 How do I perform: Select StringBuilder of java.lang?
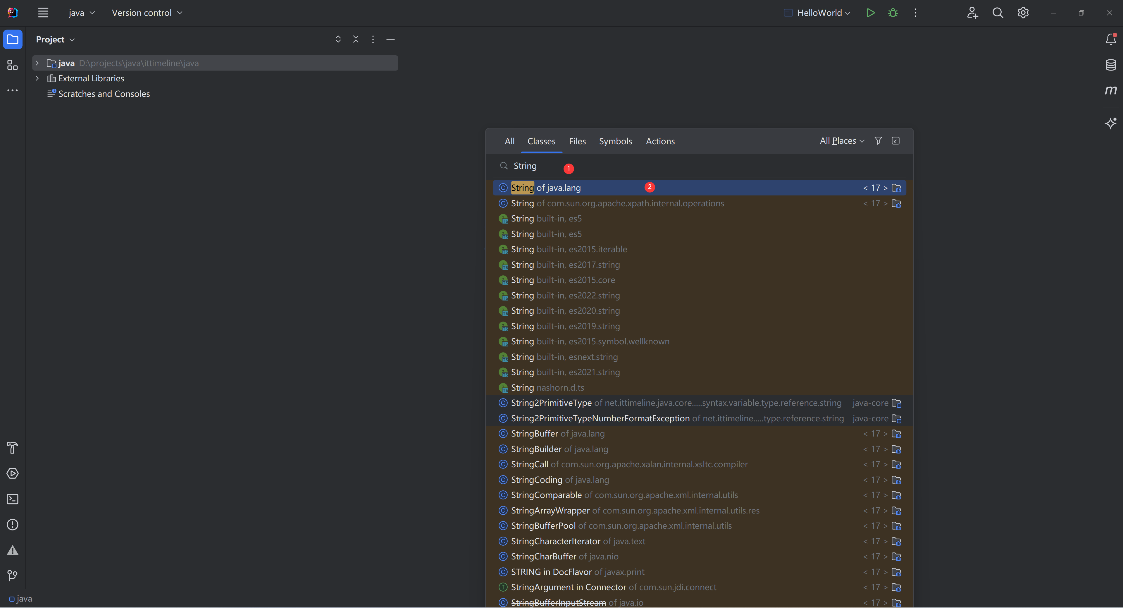tap(699, 449)
